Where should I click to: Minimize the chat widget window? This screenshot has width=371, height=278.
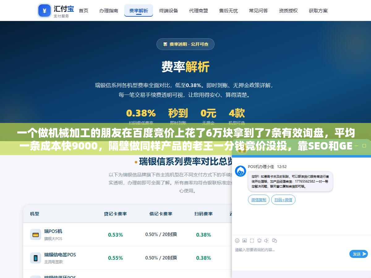point(356,145)
